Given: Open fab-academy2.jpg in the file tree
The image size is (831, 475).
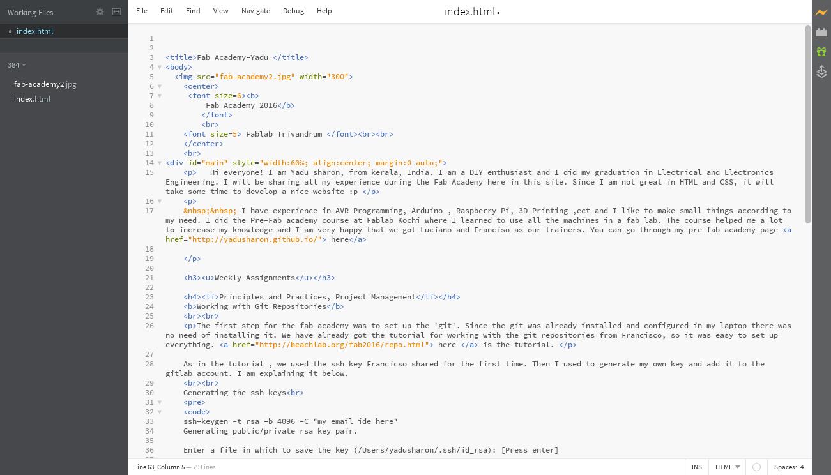Looking at the screenshot, I should coord(45,84).
